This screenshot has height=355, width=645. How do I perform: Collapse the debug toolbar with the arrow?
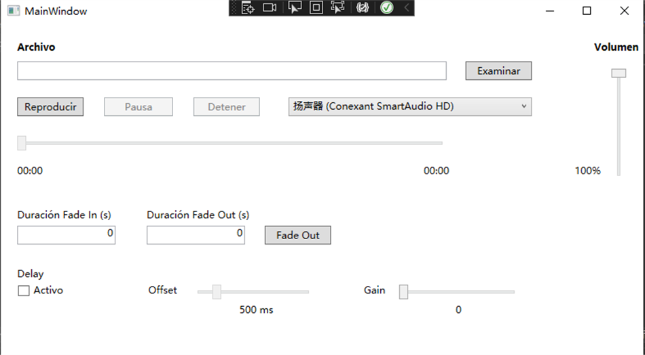point(407,8)
